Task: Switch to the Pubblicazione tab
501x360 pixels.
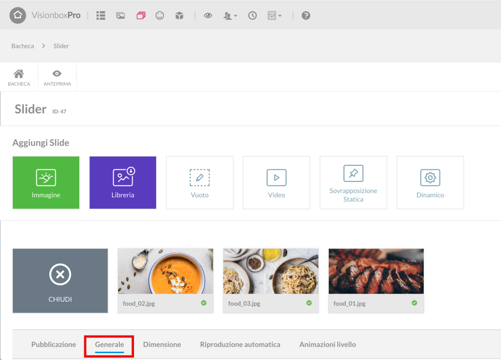Action: (x=54, y=344)
